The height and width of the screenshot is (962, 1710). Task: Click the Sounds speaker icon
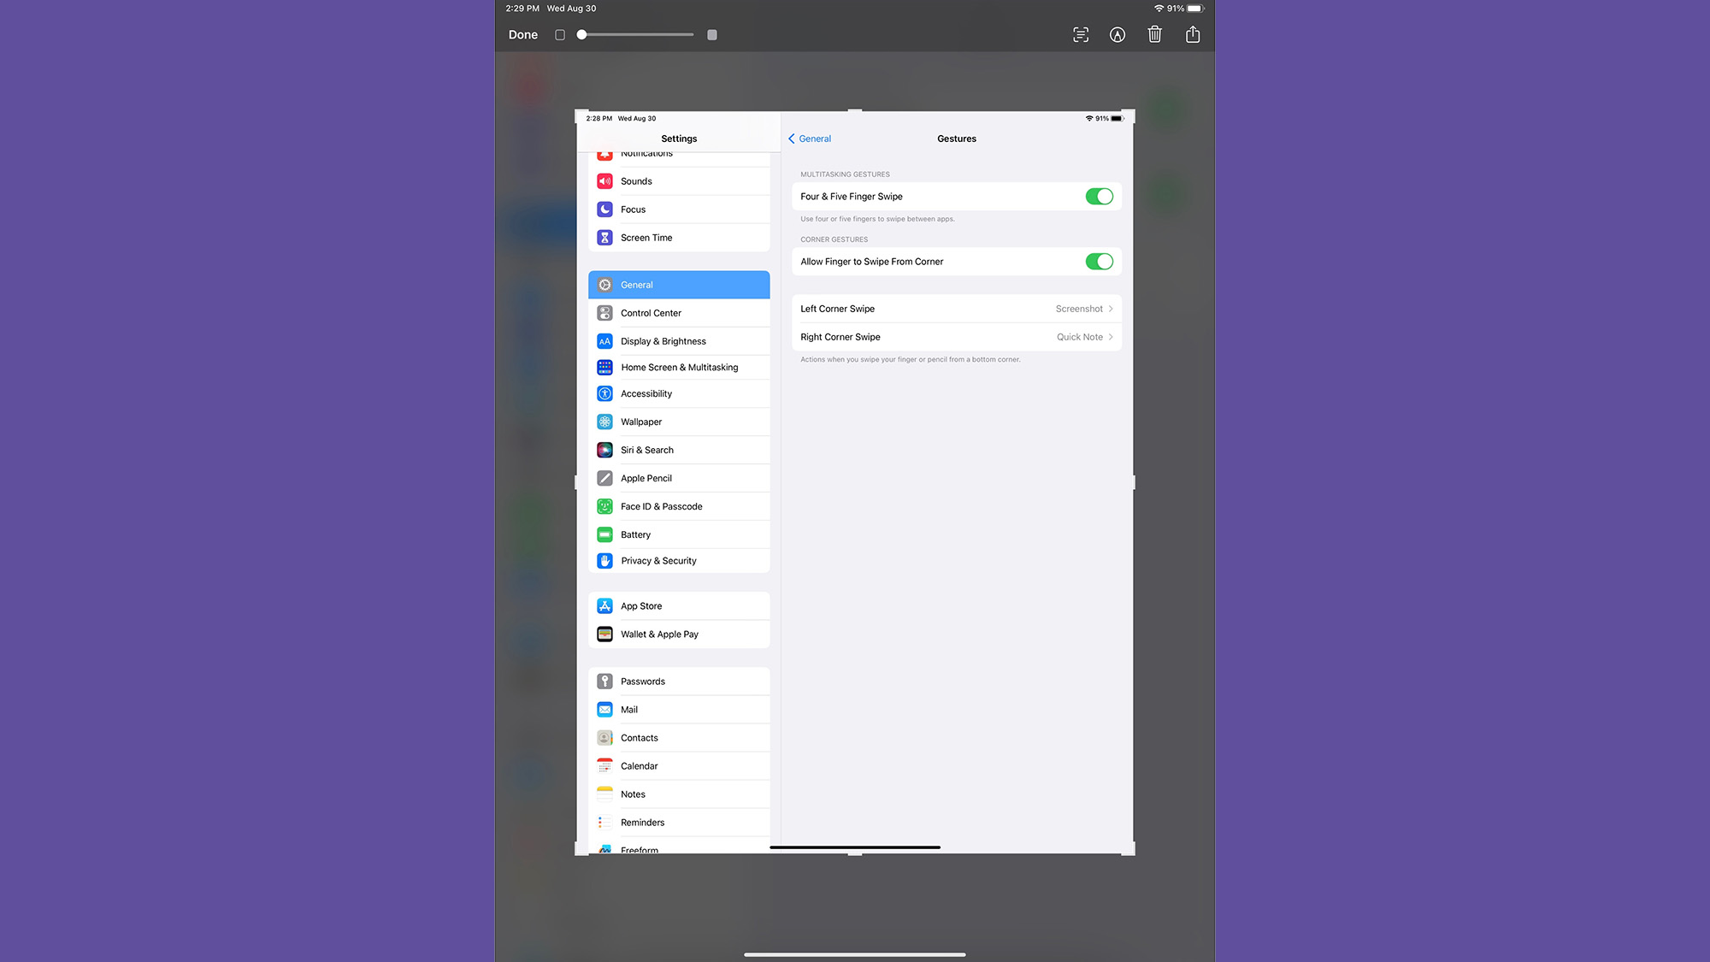(x=604, y=181)
